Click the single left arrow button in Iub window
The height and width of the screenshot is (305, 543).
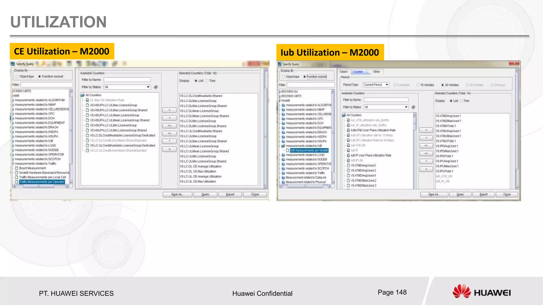(426, 138)
